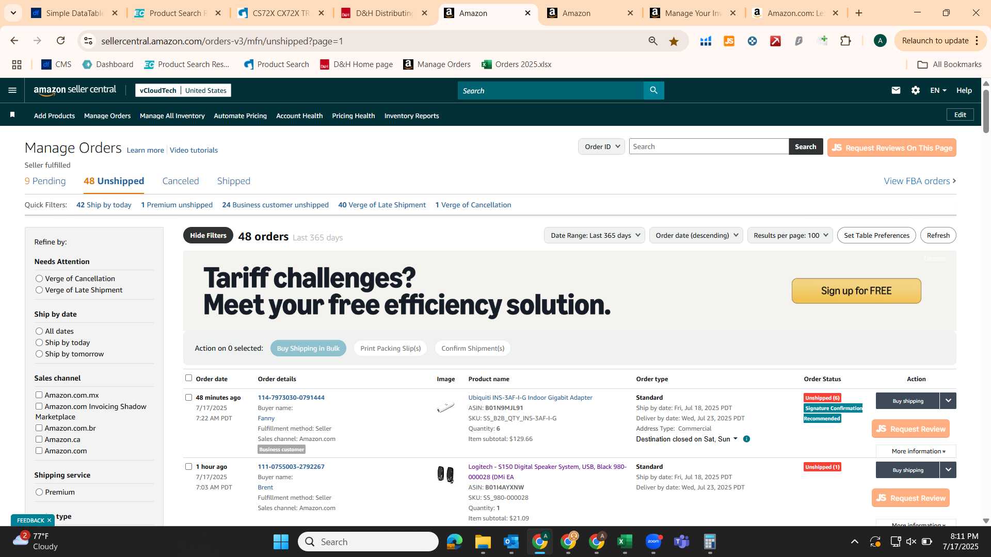Screen dimensions: 991x557
Task: Reload the page using the browser refresh icon
Action: 60,41
